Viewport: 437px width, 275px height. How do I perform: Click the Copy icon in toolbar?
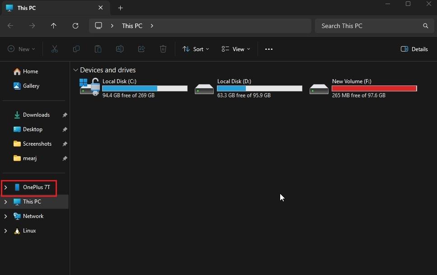tap(76, 49)
